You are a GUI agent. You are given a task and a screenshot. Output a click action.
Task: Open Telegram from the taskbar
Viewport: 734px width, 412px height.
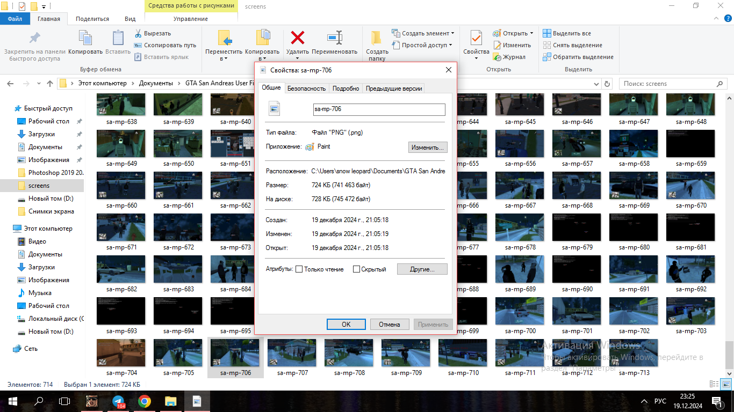[118, 401]
